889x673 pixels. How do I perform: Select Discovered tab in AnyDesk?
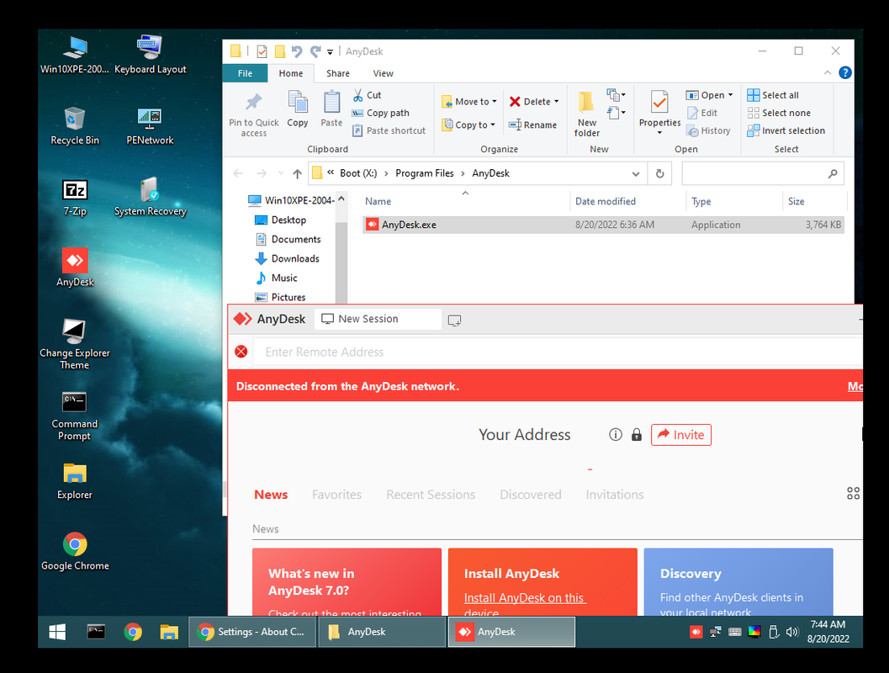tap(531, 495)
